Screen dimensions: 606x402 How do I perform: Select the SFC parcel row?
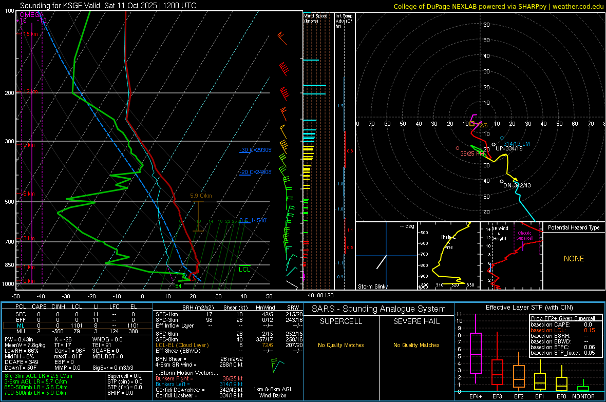pos(77,314)
